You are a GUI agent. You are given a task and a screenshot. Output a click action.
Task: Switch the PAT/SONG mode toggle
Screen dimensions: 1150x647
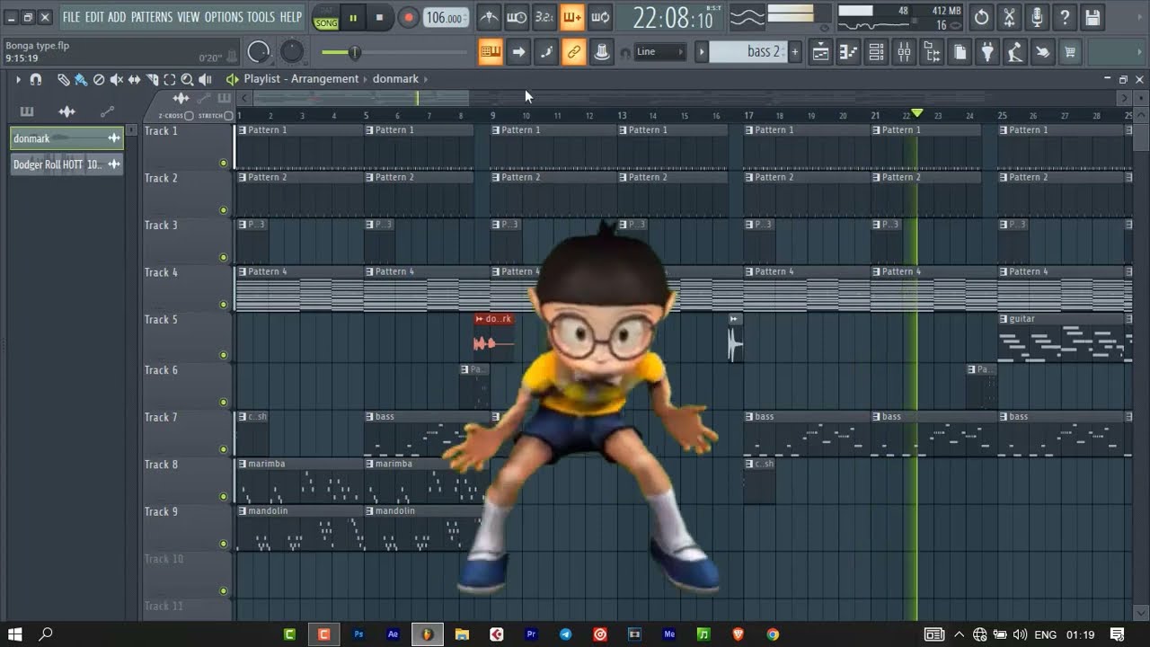(x=325, y=17)
